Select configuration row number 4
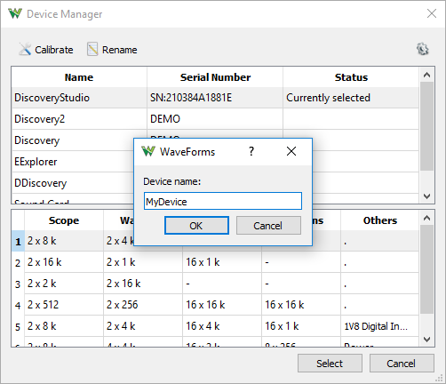Viewport: 446px width, 384px height. (18, 305)
